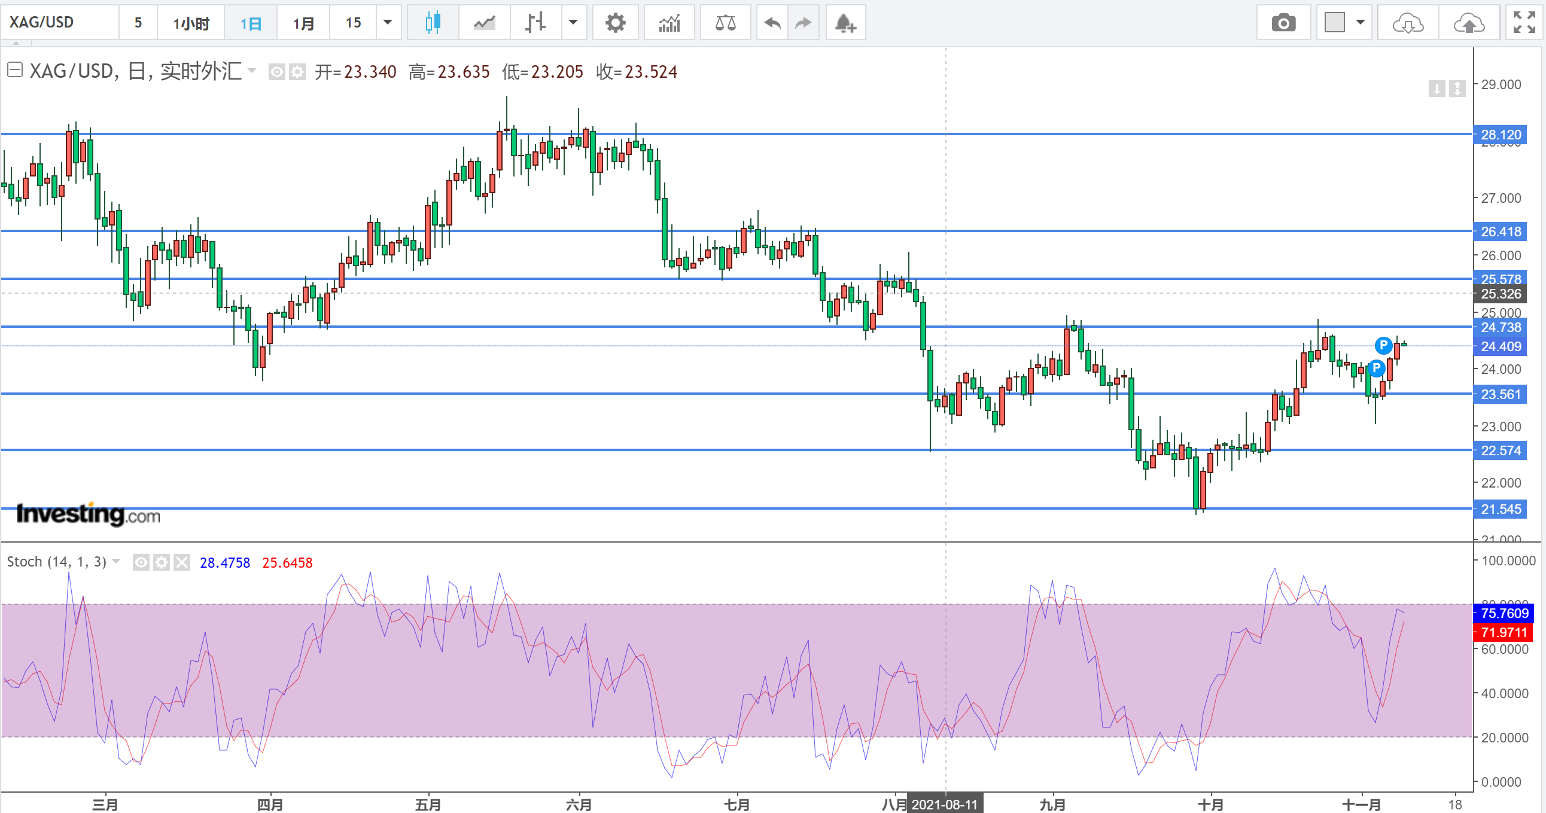
Task: Expand the XAG/USD legend dropdown arrow
Action: (252, 71)
